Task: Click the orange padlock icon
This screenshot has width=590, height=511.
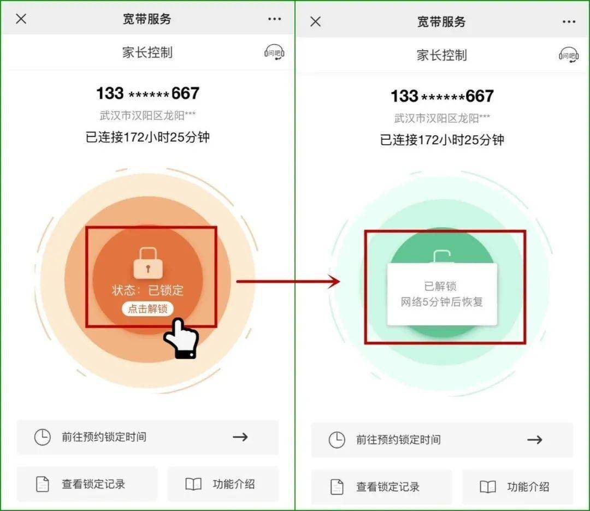Action: click(148, 263)
